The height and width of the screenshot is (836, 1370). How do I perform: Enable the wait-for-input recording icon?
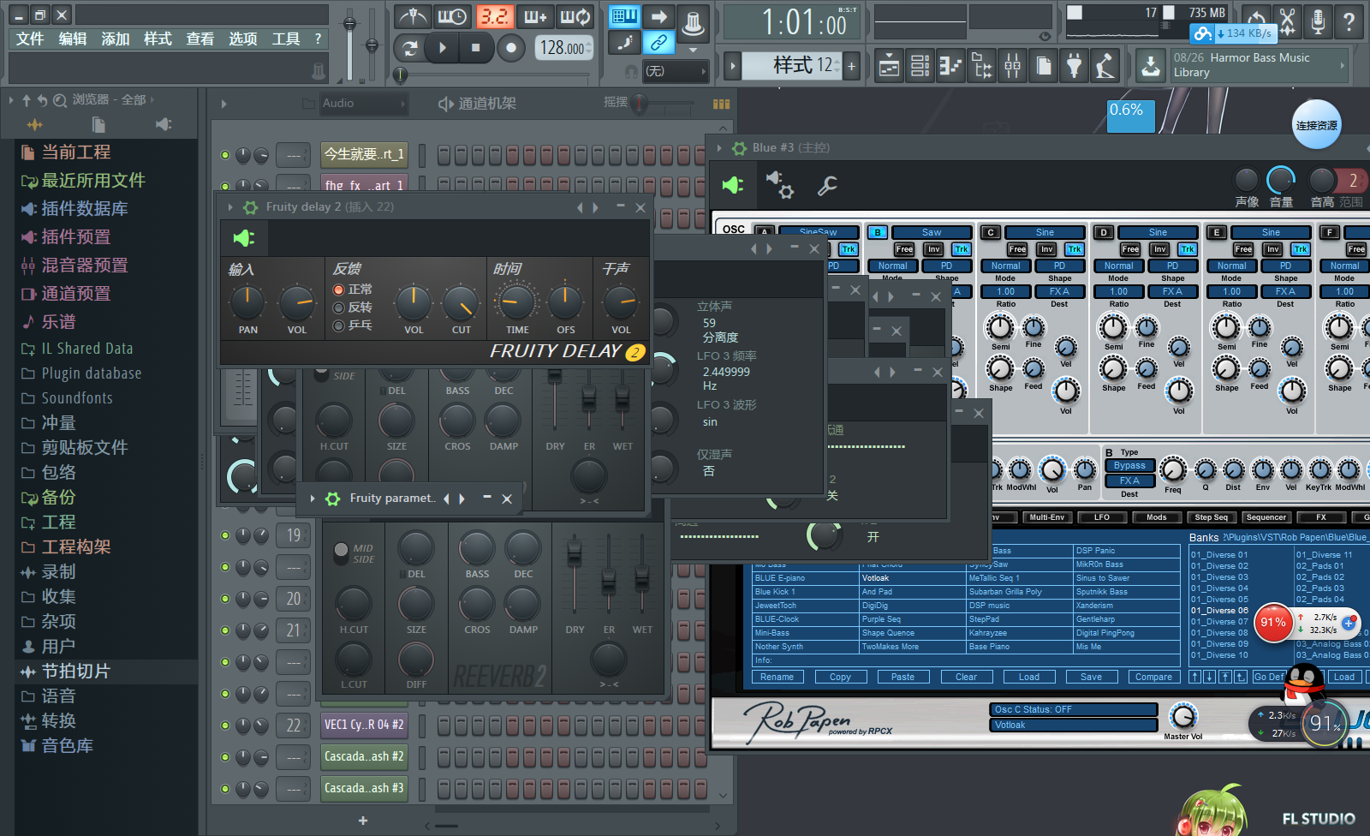(x=452, y=17)
